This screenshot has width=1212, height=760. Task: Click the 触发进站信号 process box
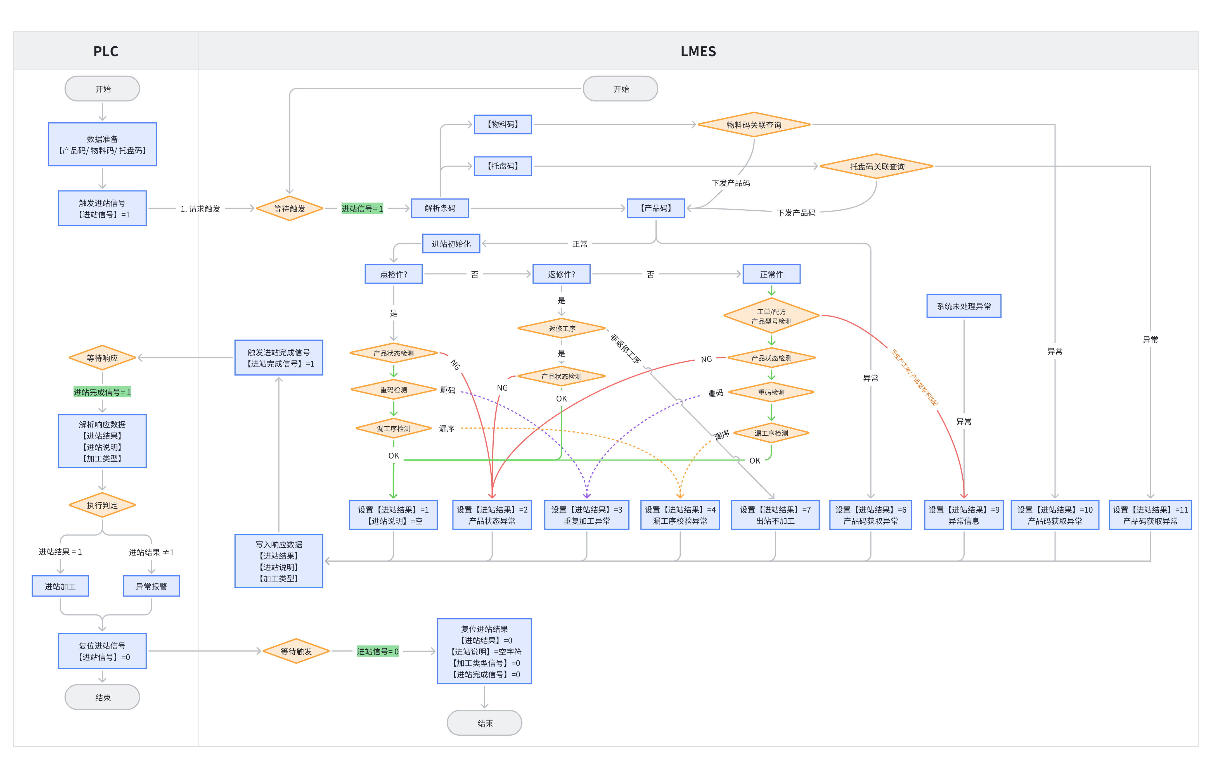tap(102, 208)
